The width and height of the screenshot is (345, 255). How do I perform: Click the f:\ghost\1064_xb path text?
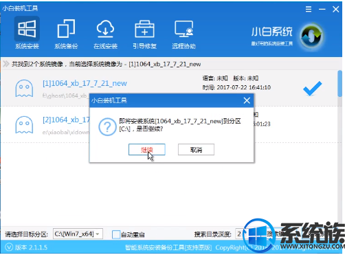pyautogui.click(x=65, y=96)
